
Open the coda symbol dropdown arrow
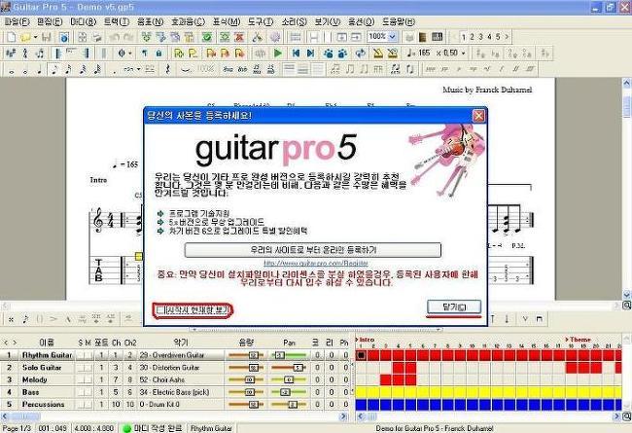(x=129, y=53)
